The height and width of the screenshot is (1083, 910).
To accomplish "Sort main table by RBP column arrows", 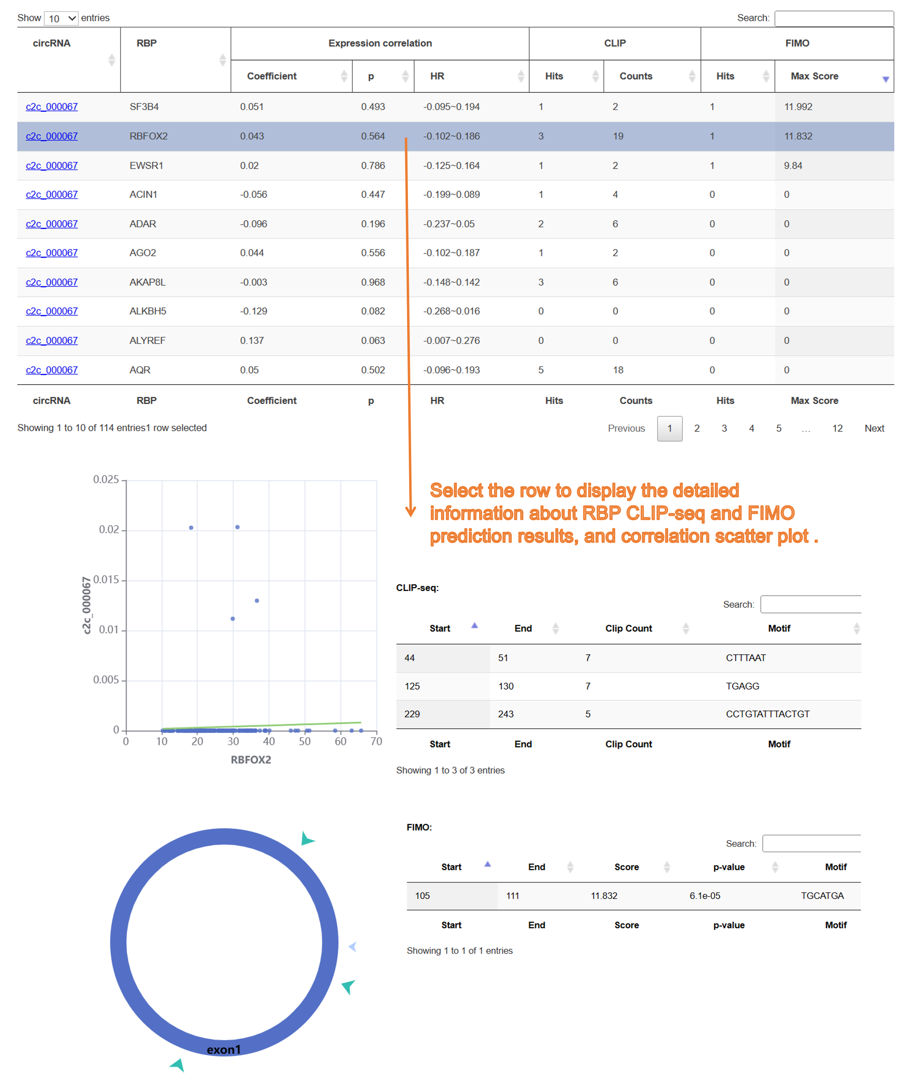I will point(222,60).
